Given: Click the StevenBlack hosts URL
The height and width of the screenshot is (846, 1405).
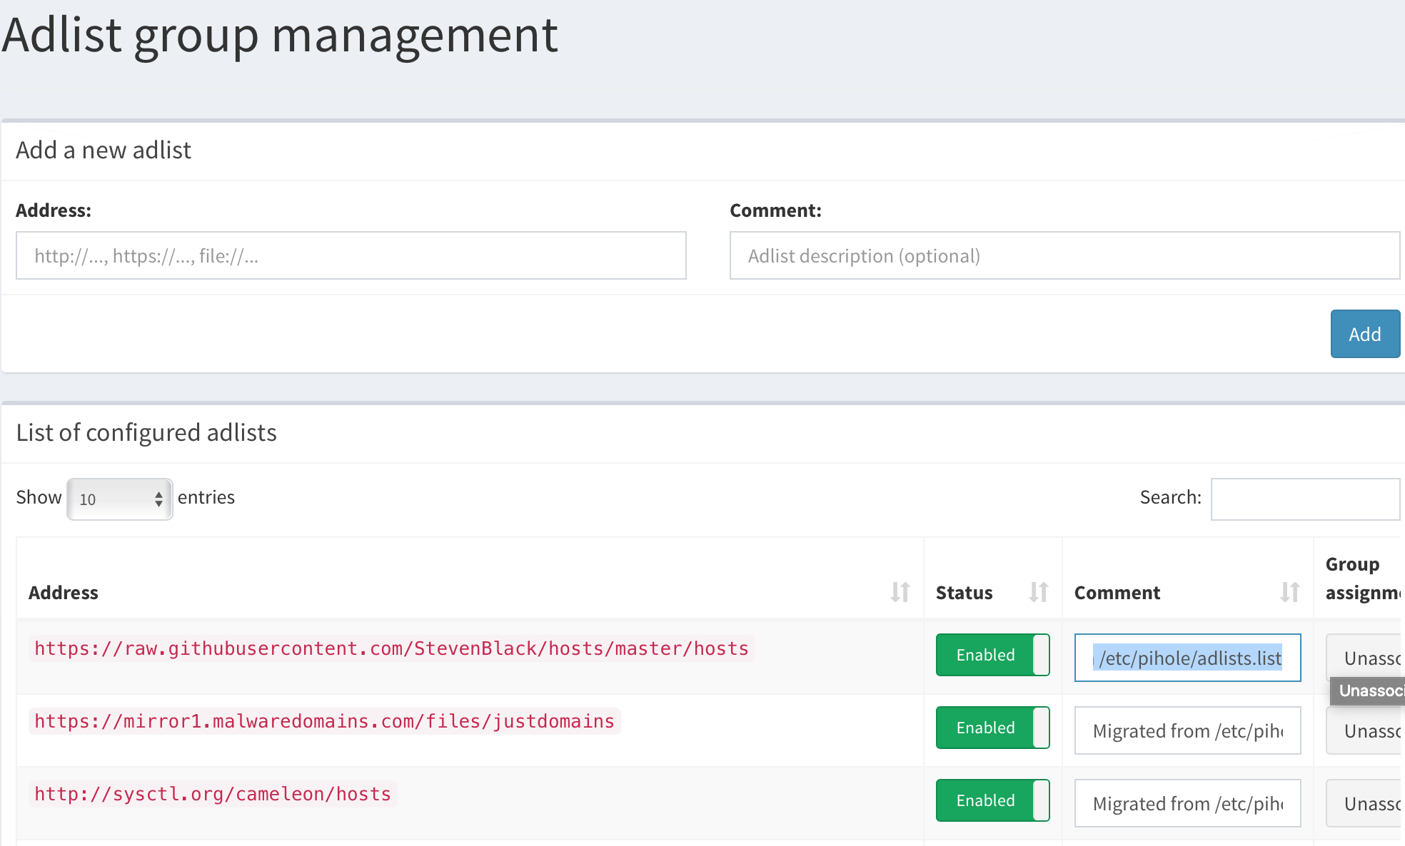Looking at the screenshot, I should pos(391,648).
